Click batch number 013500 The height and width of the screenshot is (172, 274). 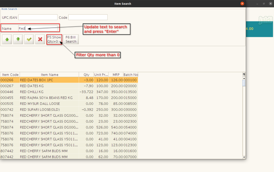pos(131,92)
